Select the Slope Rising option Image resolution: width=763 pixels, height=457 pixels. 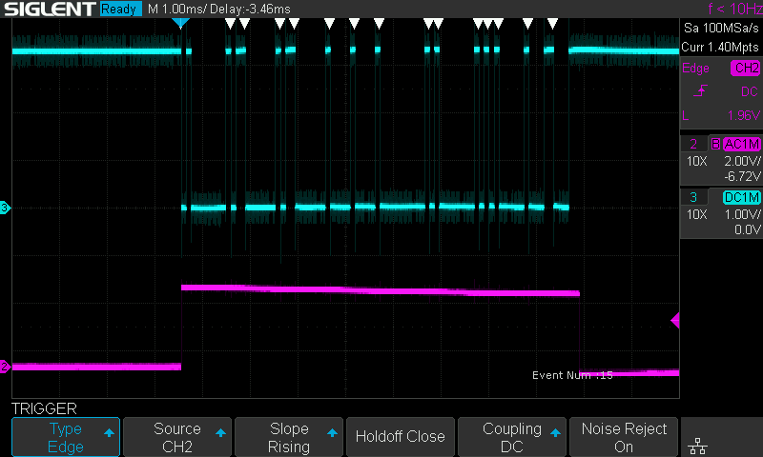tap(289, 437)
